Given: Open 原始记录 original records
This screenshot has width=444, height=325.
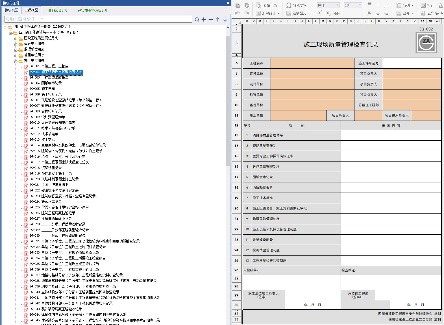Looking at the screenshot, I should point(266,5).
